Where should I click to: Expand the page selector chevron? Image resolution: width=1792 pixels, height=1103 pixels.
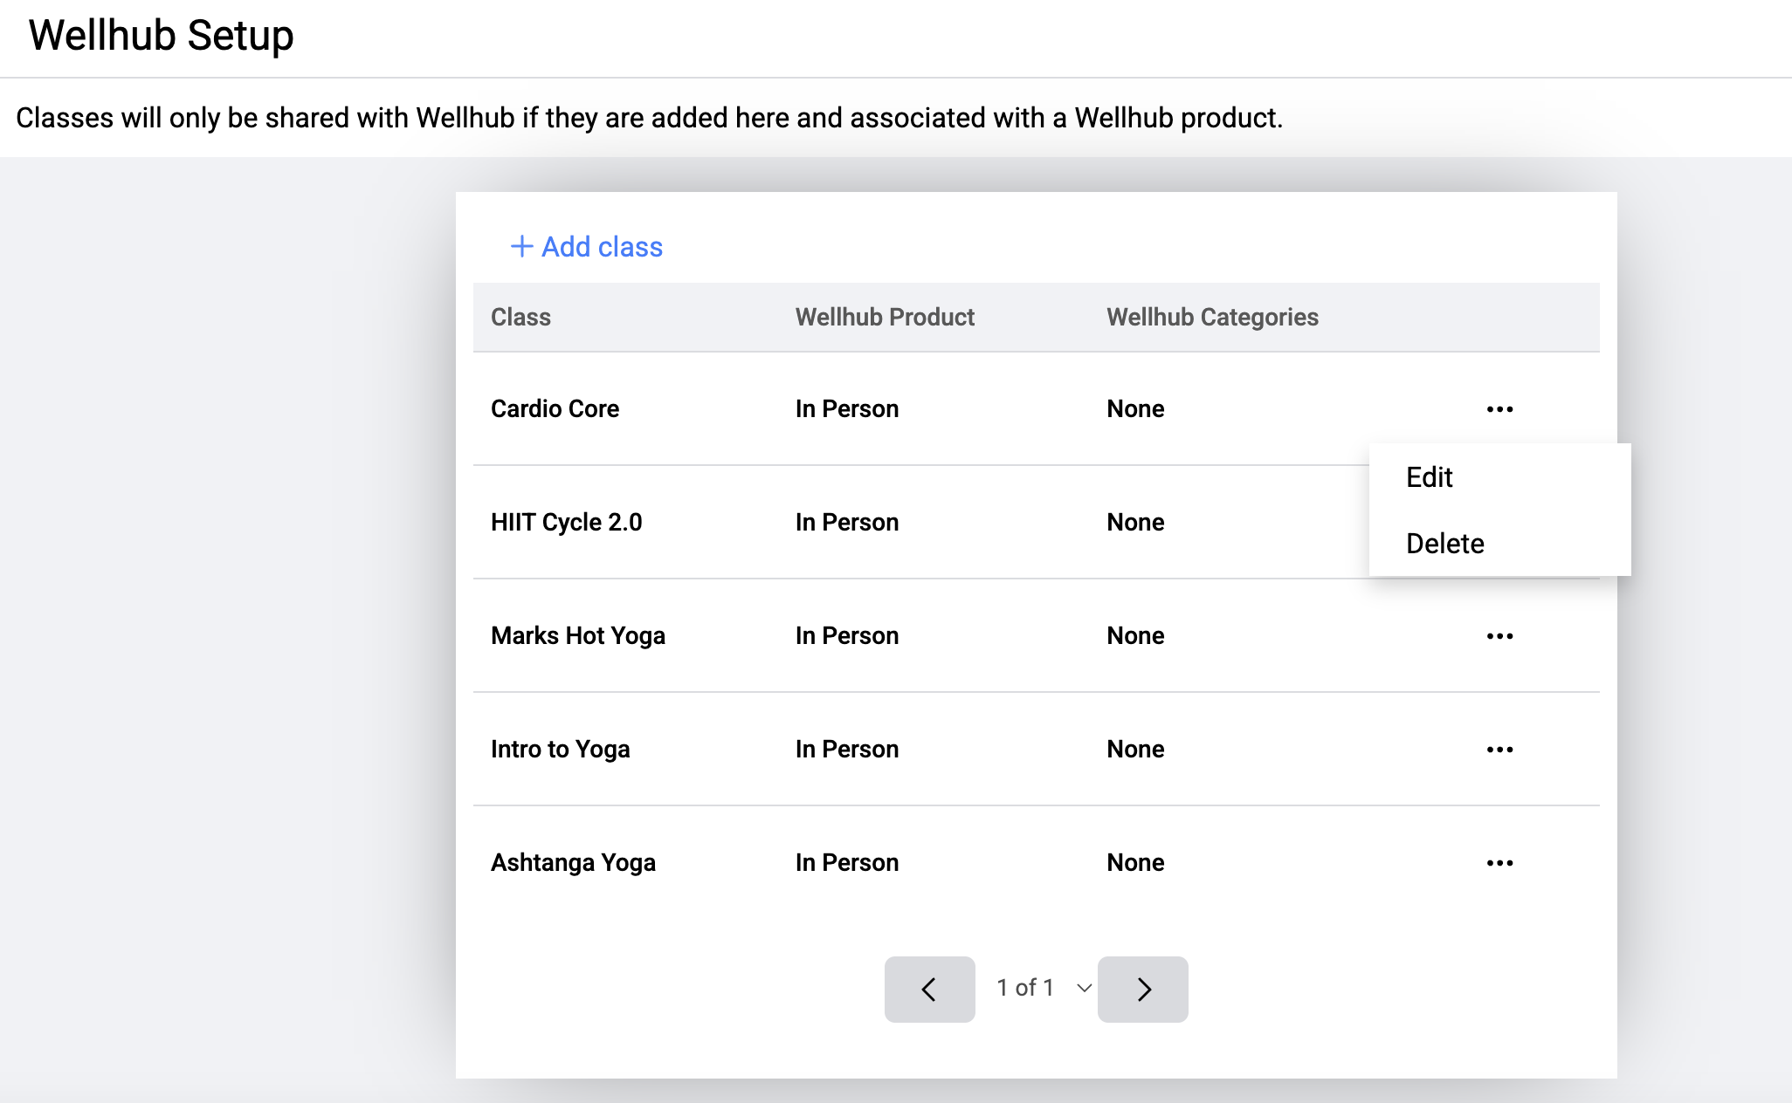click(x=1084, y=988)
